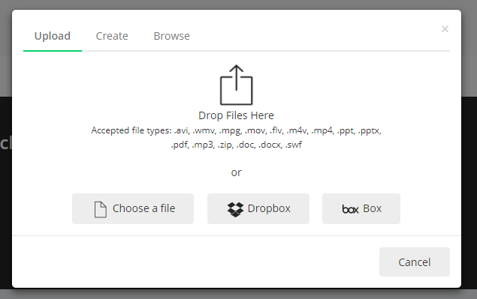The image size is (477, 299).
Task: Click the partially hidden 'cl' text behind dialog
Action: tap(6, 143)
